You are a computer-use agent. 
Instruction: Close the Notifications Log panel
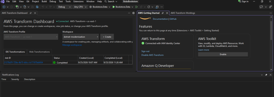point(271,75)
